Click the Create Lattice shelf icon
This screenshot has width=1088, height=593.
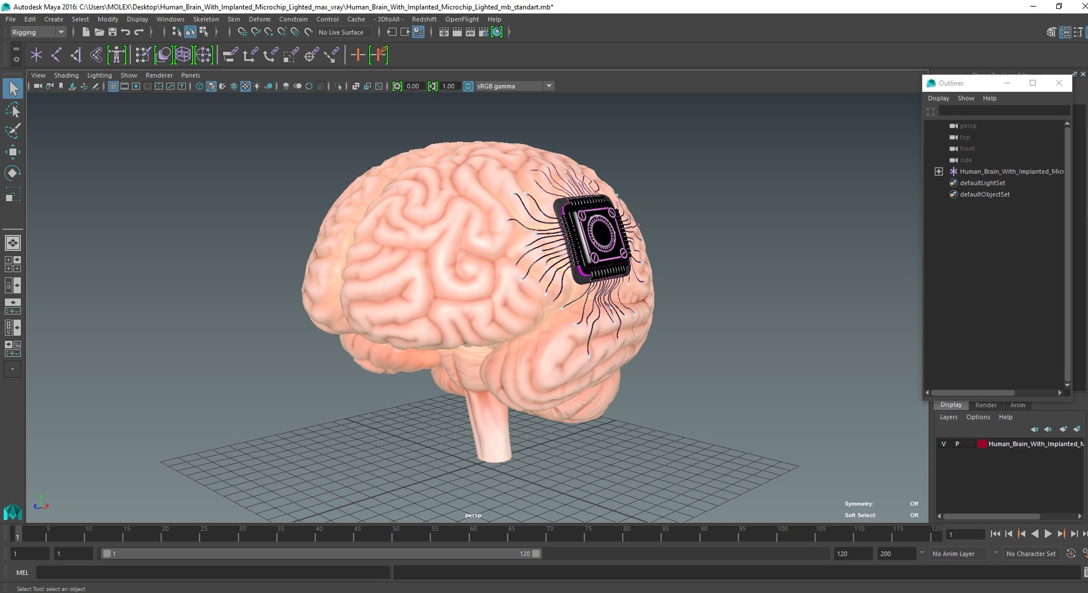[183, 55]
